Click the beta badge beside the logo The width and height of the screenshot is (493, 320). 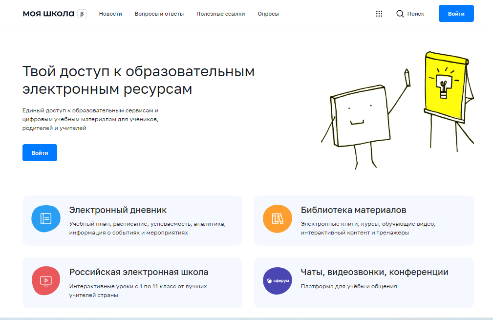(82, 14)
